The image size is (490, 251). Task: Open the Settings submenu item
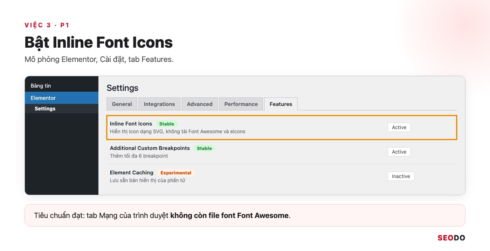point(62,109)
